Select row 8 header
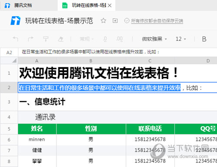Viewport: 217px width, 167px height. click(x=9, y=161)
